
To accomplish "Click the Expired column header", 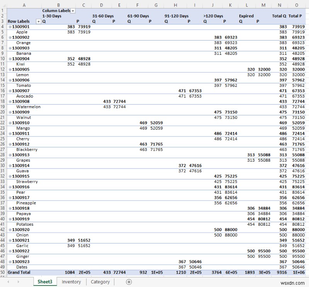I will click(x=246, y=16).
